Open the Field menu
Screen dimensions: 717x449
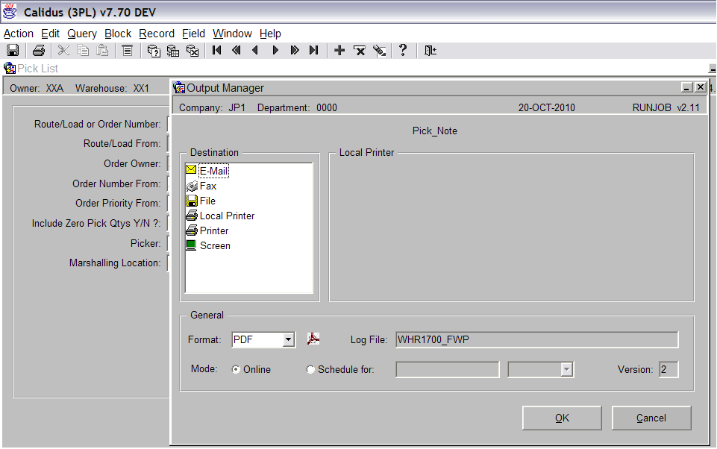pyautogui.click(x=193, y=34)
